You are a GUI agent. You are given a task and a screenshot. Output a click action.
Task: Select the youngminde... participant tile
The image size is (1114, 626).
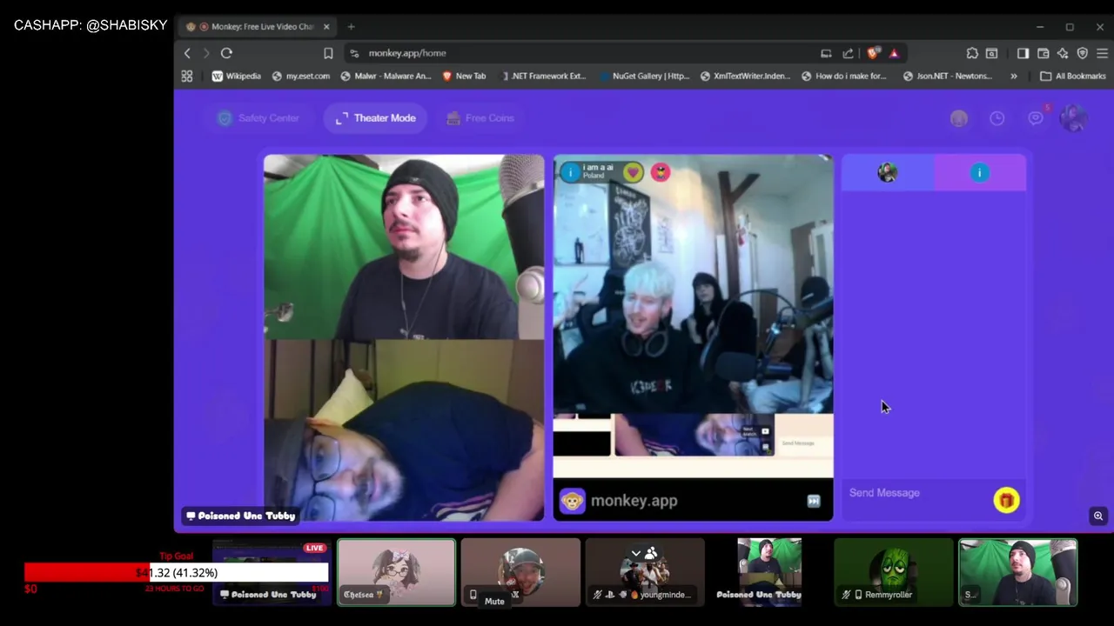pos(645,572)
